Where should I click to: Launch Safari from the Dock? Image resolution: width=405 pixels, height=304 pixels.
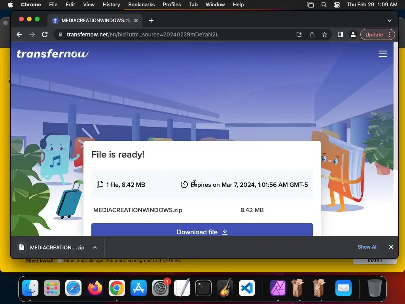click(x=73, y=288)
